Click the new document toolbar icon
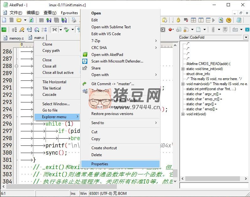This screenshot has height=197, width=250. (4, 20)
